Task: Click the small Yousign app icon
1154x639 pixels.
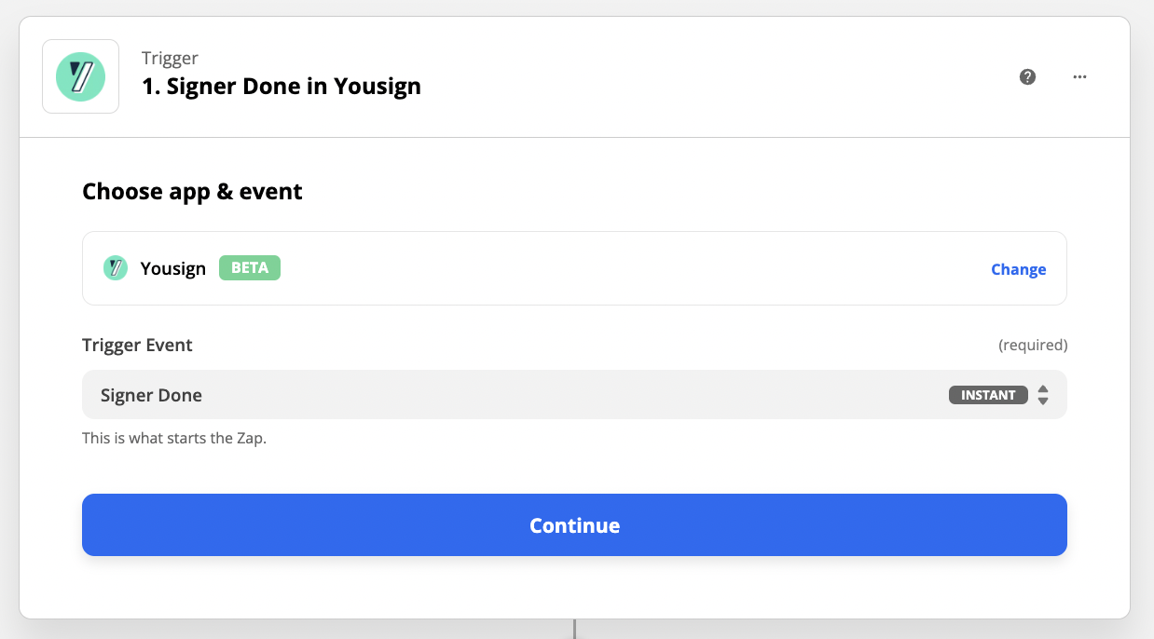Action: pyautogui.click(x=115, y=268)
